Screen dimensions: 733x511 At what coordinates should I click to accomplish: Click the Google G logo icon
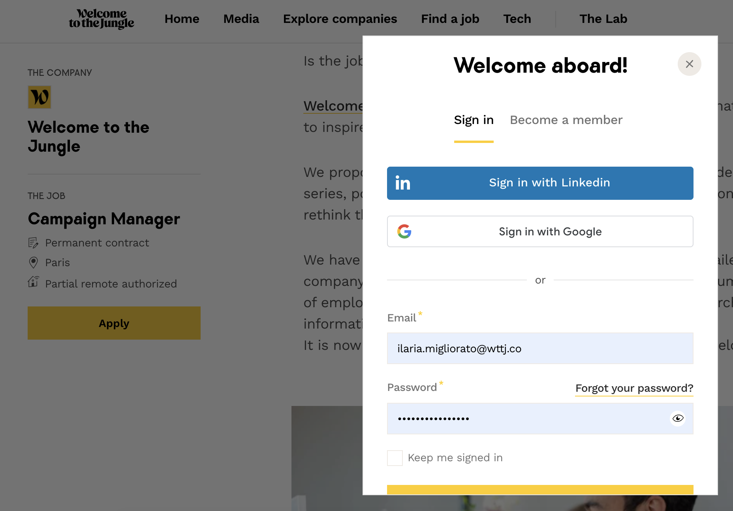click(x=404, y=231)
